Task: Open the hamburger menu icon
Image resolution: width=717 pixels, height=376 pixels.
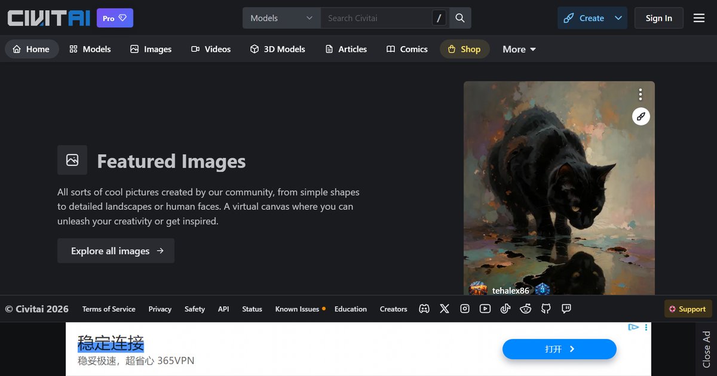Action: 699,18
